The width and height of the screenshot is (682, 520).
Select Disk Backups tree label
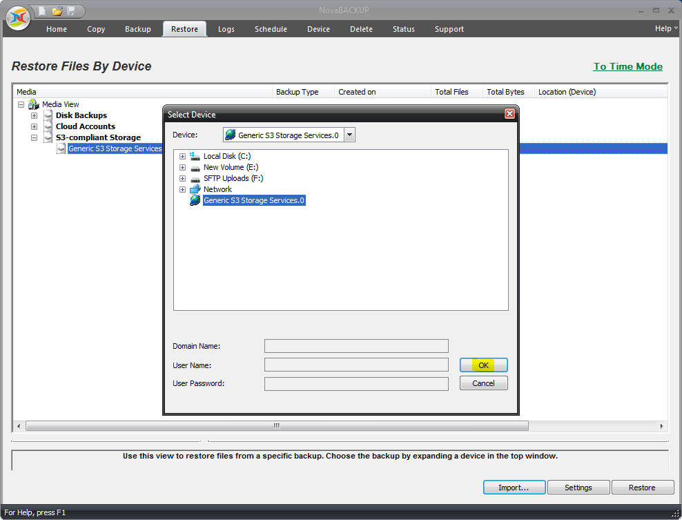(81, 115)
